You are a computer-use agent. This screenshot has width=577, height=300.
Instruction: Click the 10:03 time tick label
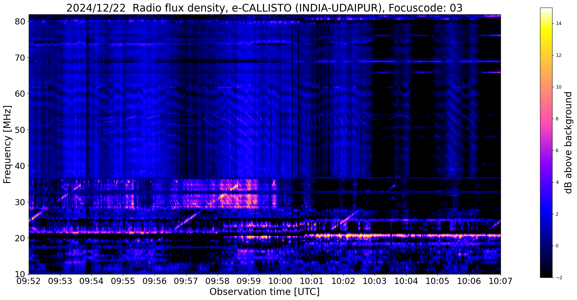pyautogui.click(x=375, y=281)
